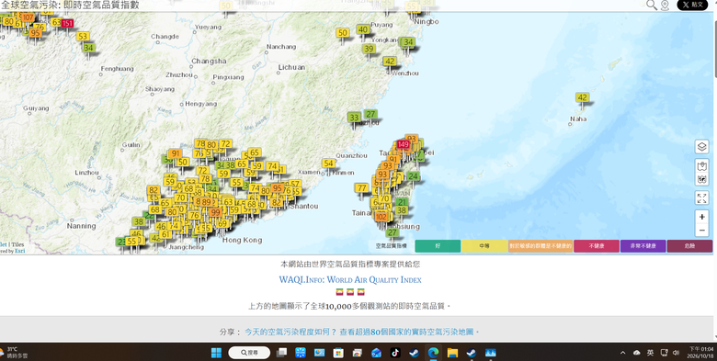Open the map layers control

702,147
